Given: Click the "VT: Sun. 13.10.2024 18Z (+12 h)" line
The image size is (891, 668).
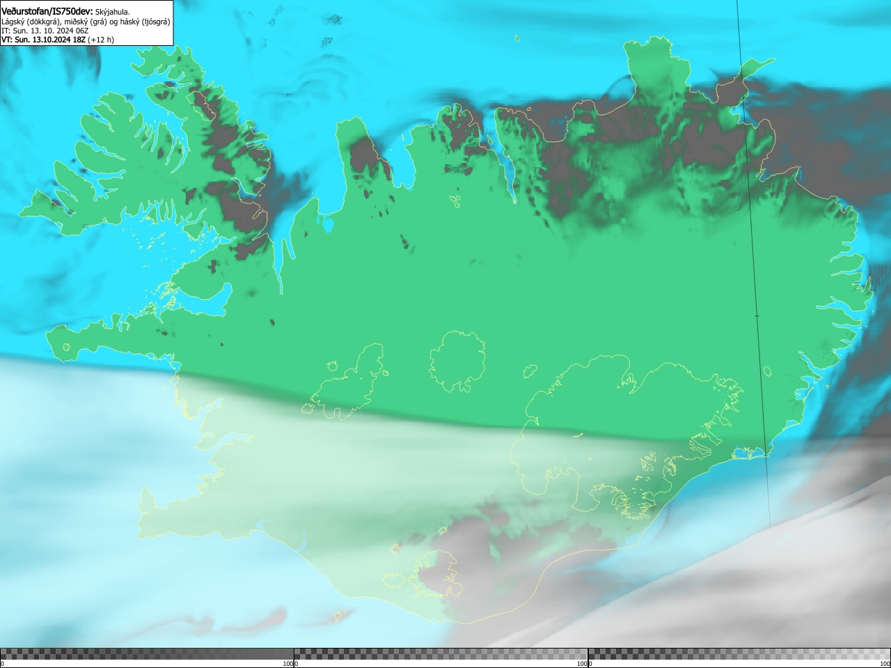Looking at the screenshot, I should coord(58,40).
